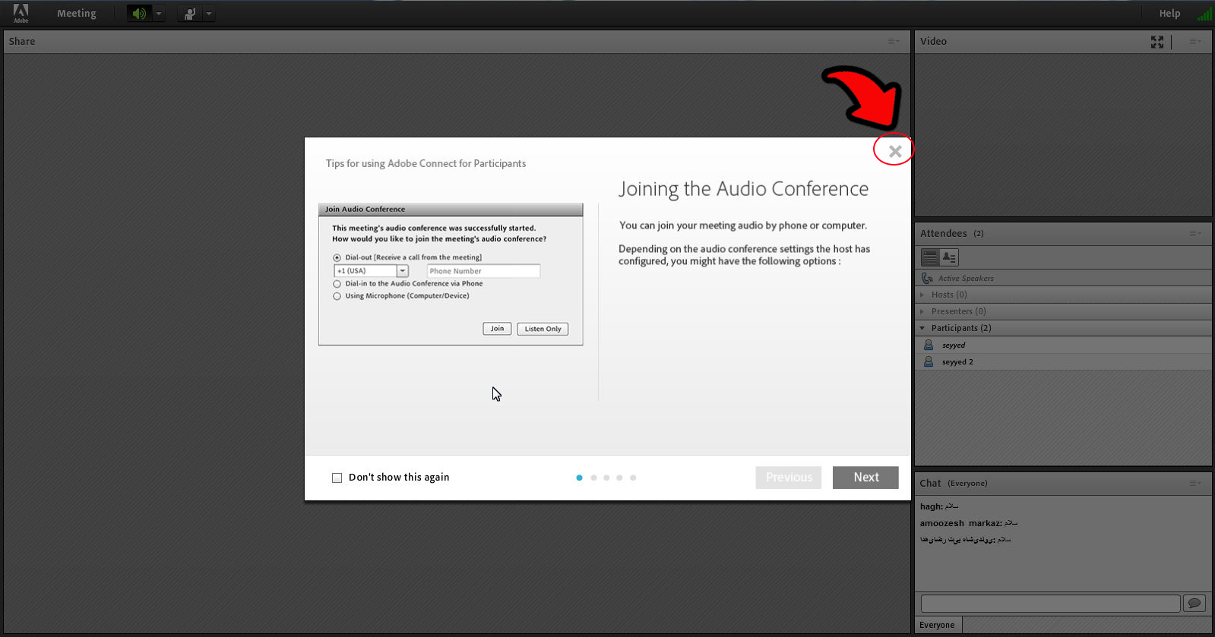Select the Everyone chat tab
Screen dimensions: 1215x637
(x=938, y=626)
